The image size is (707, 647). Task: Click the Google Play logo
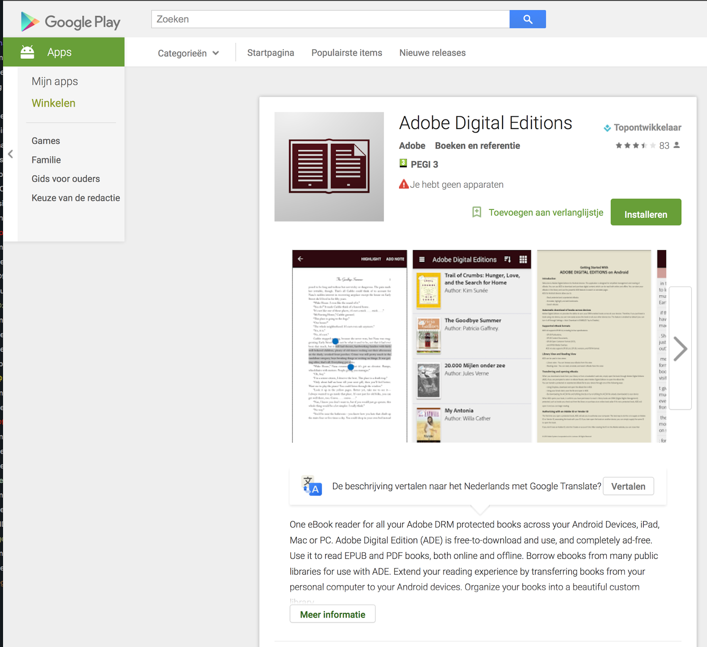pyautogui.click(x=71, y=22)
